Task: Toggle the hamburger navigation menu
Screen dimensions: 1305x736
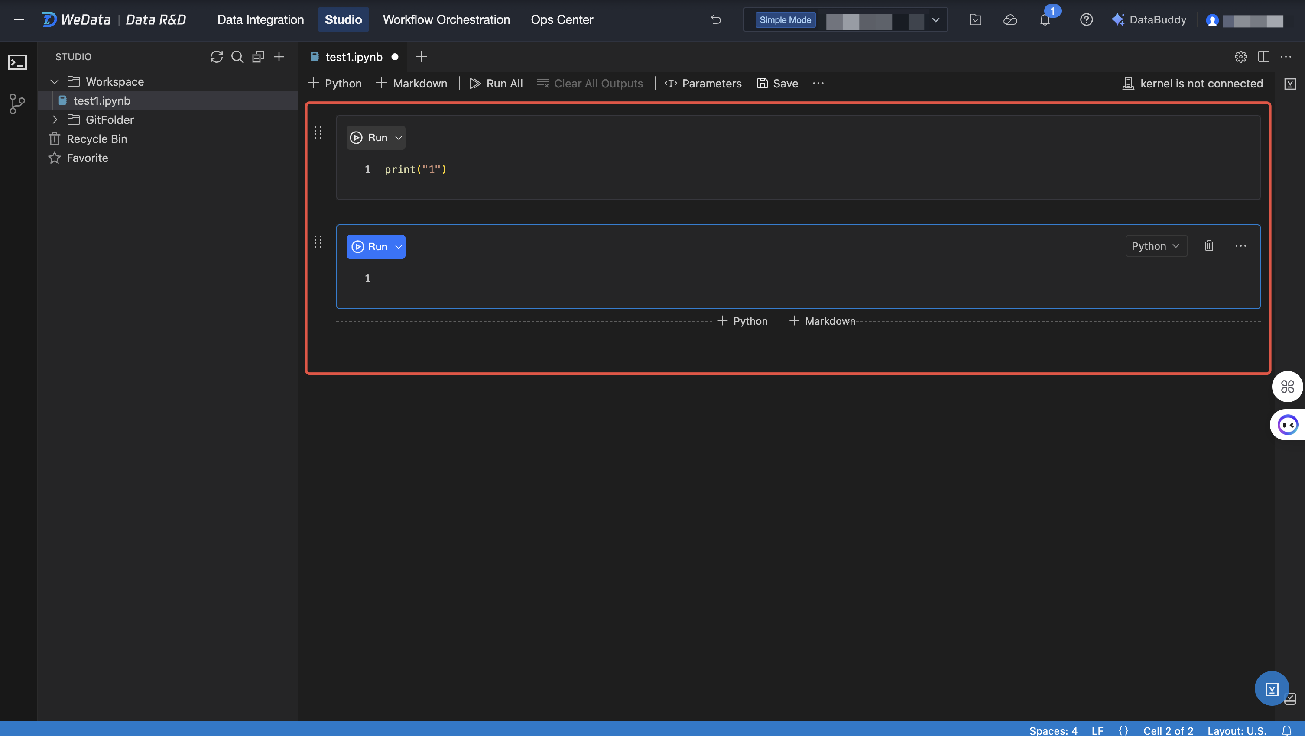Action: (x=19, y=20)
